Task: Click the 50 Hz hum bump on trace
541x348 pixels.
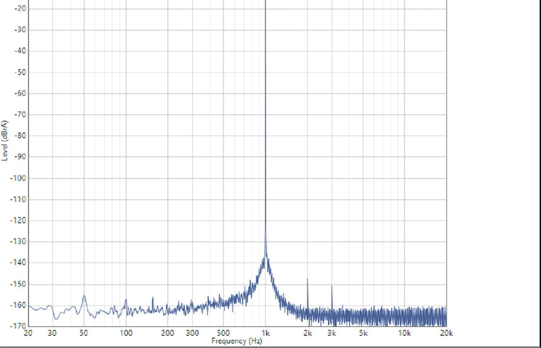Action: [84, 297]
